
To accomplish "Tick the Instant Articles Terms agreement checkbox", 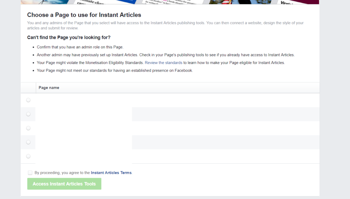I will (x=30, y=173).
